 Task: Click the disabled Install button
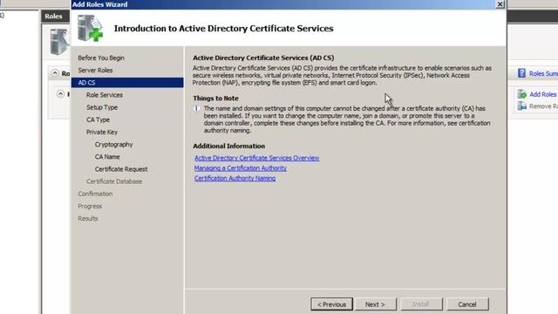421,304
